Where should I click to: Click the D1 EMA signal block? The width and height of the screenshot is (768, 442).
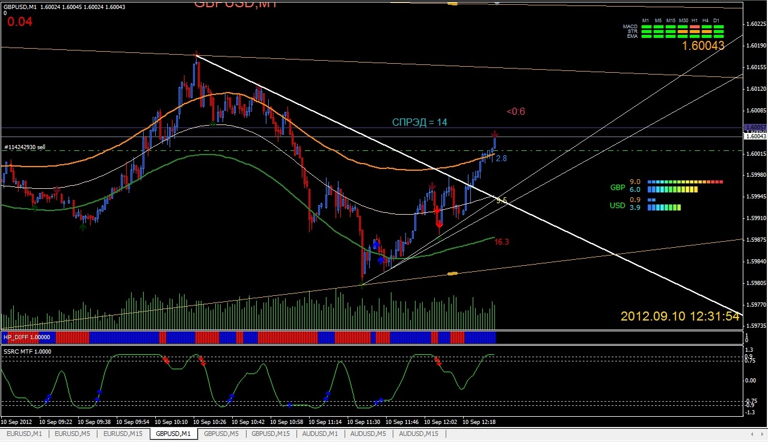[719, 36]
